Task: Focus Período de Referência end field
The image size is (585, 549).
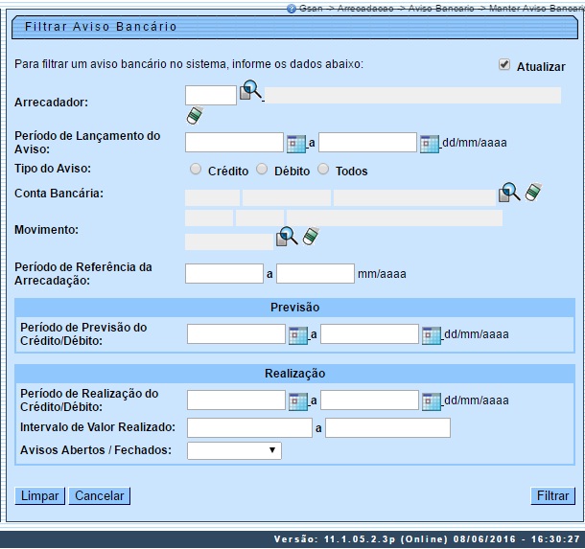Action: (x=316, y=274)
